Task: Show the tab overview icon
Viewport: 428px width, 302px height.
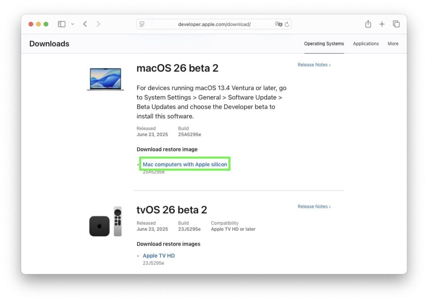Action: click(x=396, y=24)
